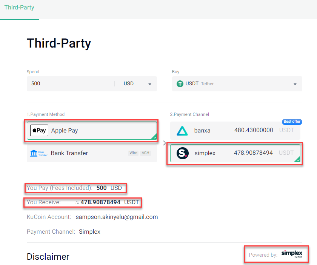
Task: Click the simplex S logo icon
Action: pos(183,153)
